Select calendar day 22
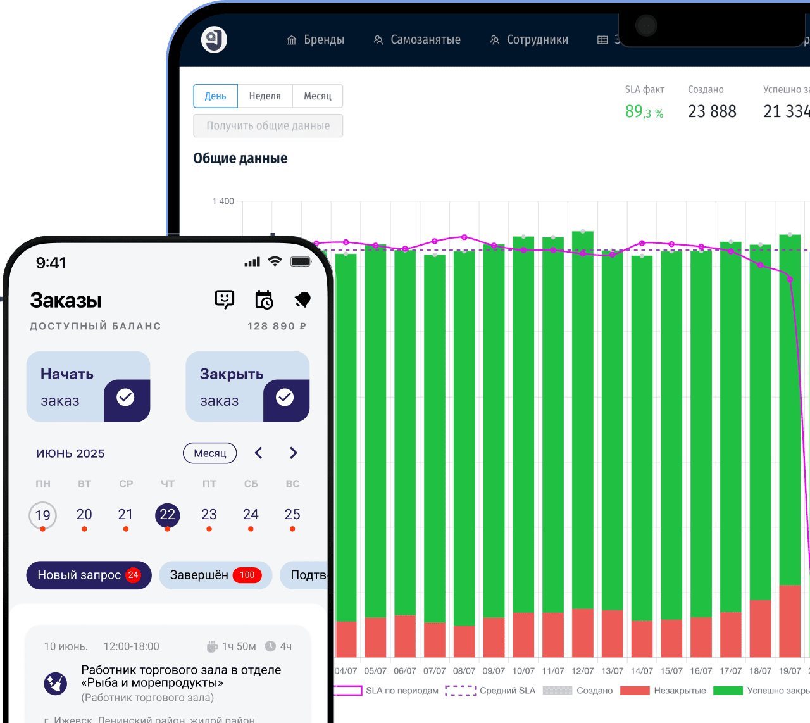This screenshot has height=723, width=810. tap(168, 515)
